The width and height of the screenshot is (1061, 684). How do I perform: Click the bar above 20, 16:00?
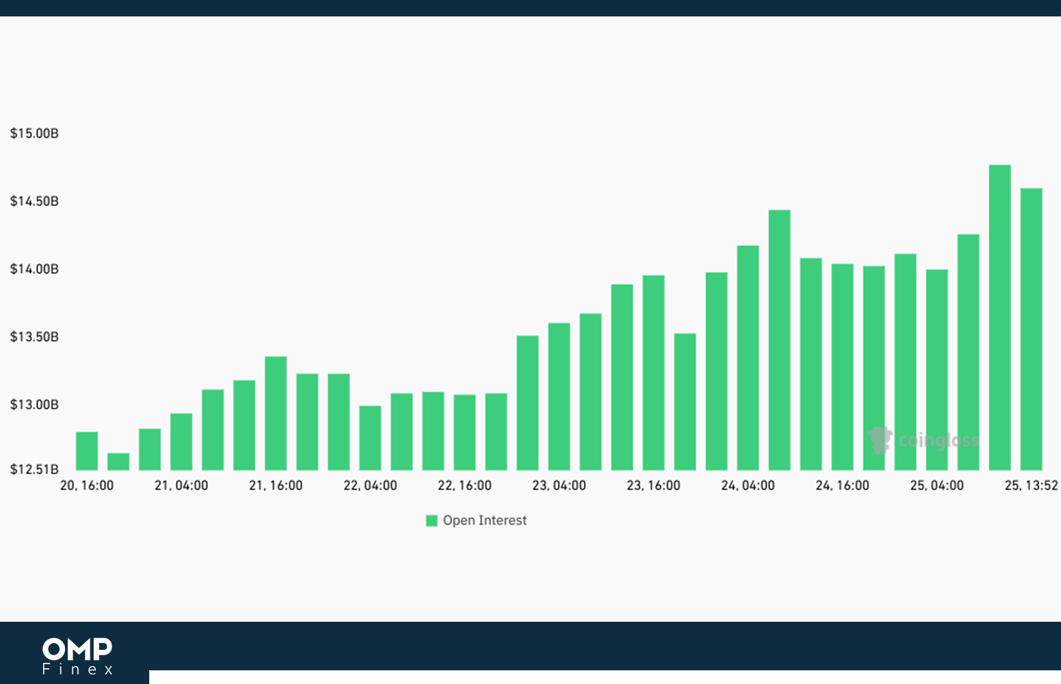coord(87,451)
